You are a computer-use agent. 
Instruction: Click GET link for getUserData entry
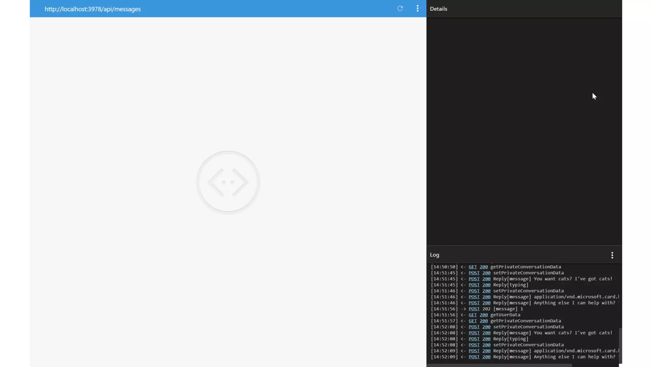(x=472, y=315)
